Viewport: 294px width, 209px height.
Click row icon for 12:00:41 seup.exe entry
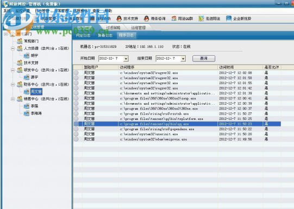(76, 98)
